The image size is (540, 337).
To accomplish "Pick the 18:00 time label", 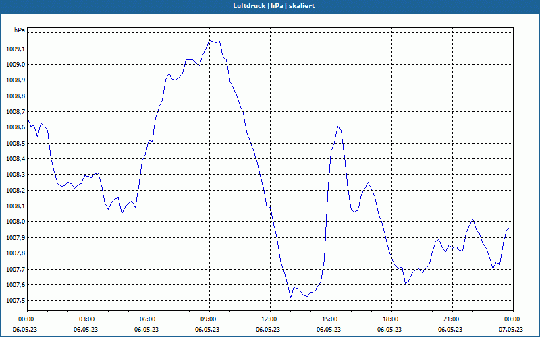I will click(x=391, y=319).
